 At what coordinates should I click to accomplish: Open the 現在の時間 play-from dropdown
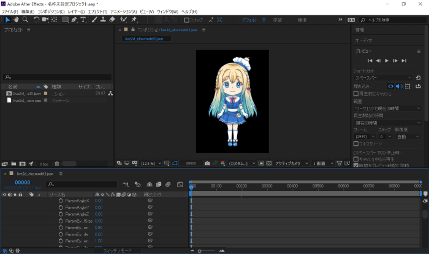[x=387, y=123]
